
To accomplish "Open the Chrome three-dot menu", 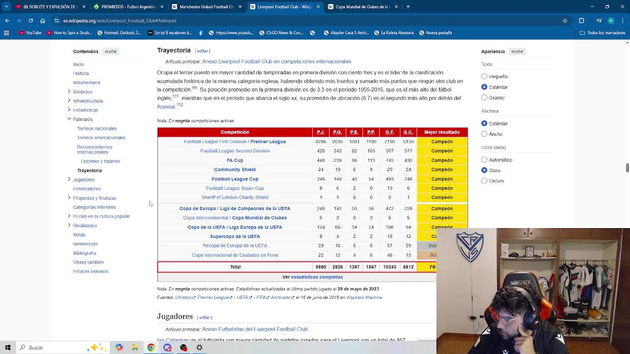I will (x=623, y=21).
